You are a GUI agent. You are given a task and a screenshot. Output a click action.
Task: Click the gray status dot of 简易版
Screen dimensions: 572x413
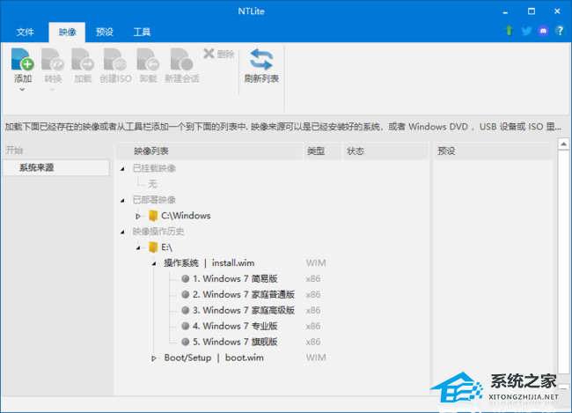point(186,279)
